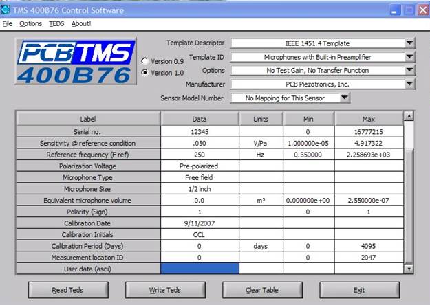This screenshot has width=430, height=305.
Task: Click the Clear Table button
Action: pos(262,290)
